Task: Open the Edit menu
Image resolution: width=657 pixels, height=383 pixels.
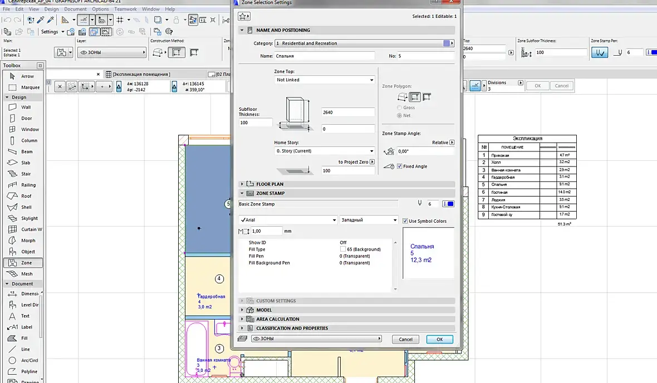Action: [x=19, y=9]
